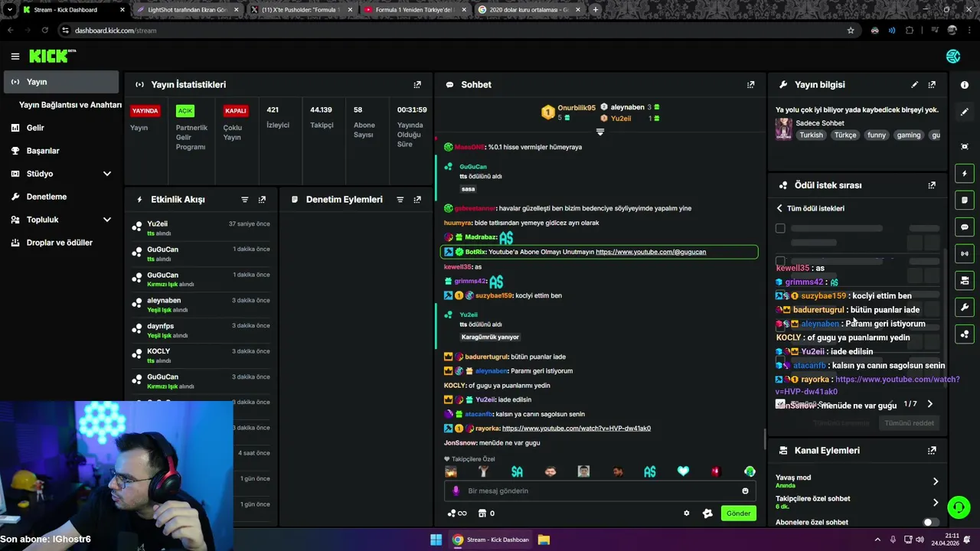
Task: Open filter options in Denetim Eylemleri
Action: coord(400,200)
